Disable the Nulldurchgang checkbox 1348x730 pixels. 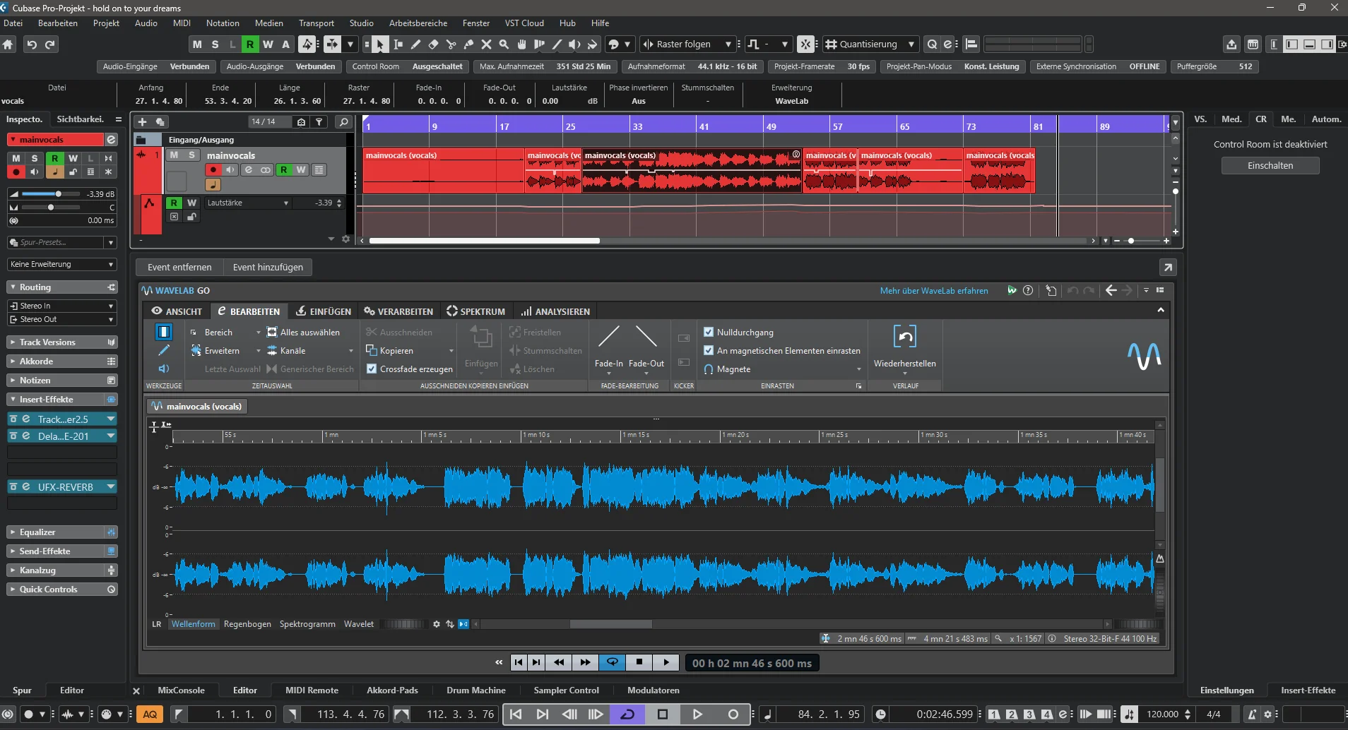[x=709, y=332]
